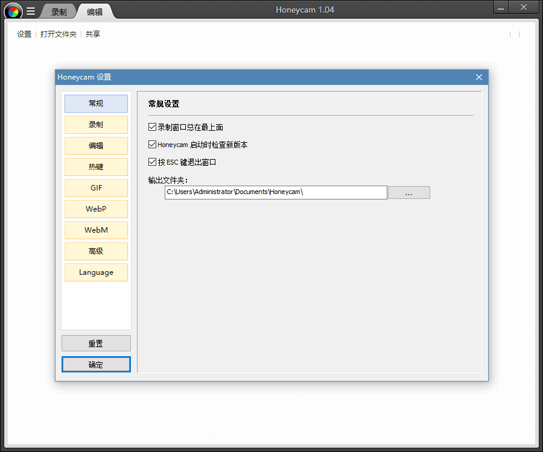
Task: Switch to the 录制 tab
Action: 59,12
